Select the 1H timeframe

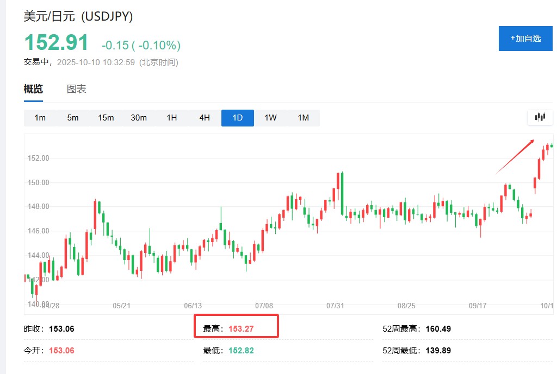tap(172, 118)
